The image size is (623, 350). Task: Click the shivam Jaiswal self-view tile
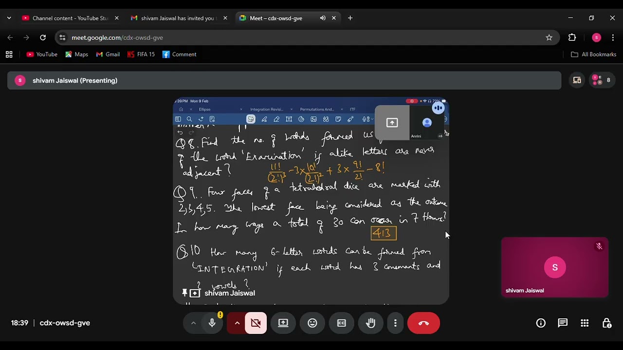(555, 267)
